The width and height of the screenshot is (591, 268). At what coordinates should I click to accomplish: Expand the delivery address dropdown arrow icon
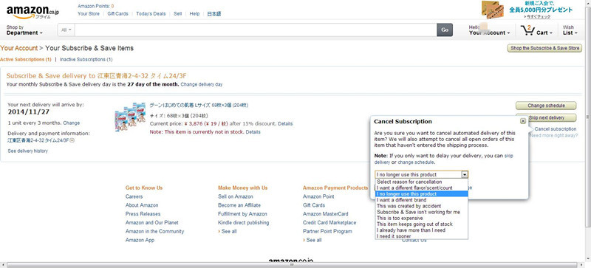(72, 140)
